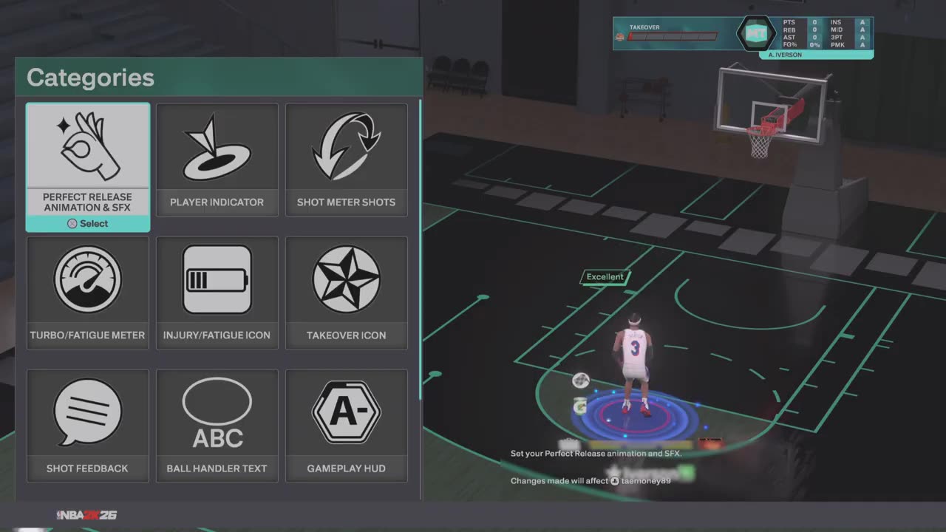Screen dimensions: 946x532
Task: Click the NBA 2K26 logo
Action: (x=86, y=515)
